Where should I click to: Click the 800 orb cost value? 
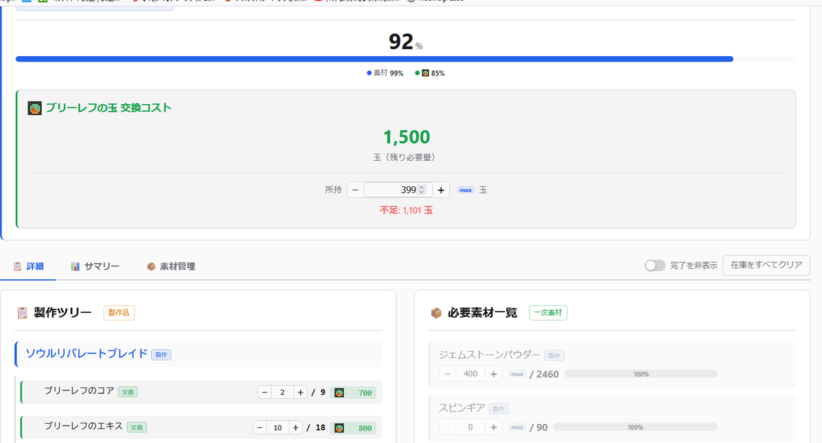pyautogui.click(x=365, y=428)
